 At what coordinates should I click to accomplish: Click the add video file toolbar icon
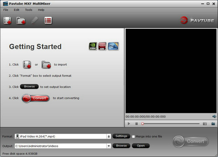point(7,20)
